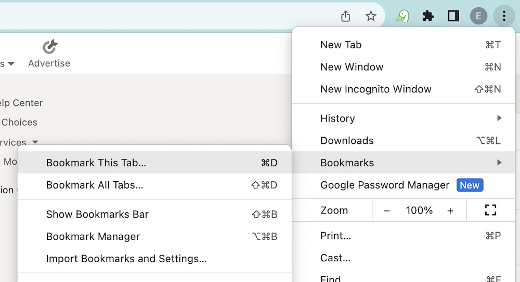Click the New badge beside Password Manager
This screenshot has height=282, width=520.
470,185
